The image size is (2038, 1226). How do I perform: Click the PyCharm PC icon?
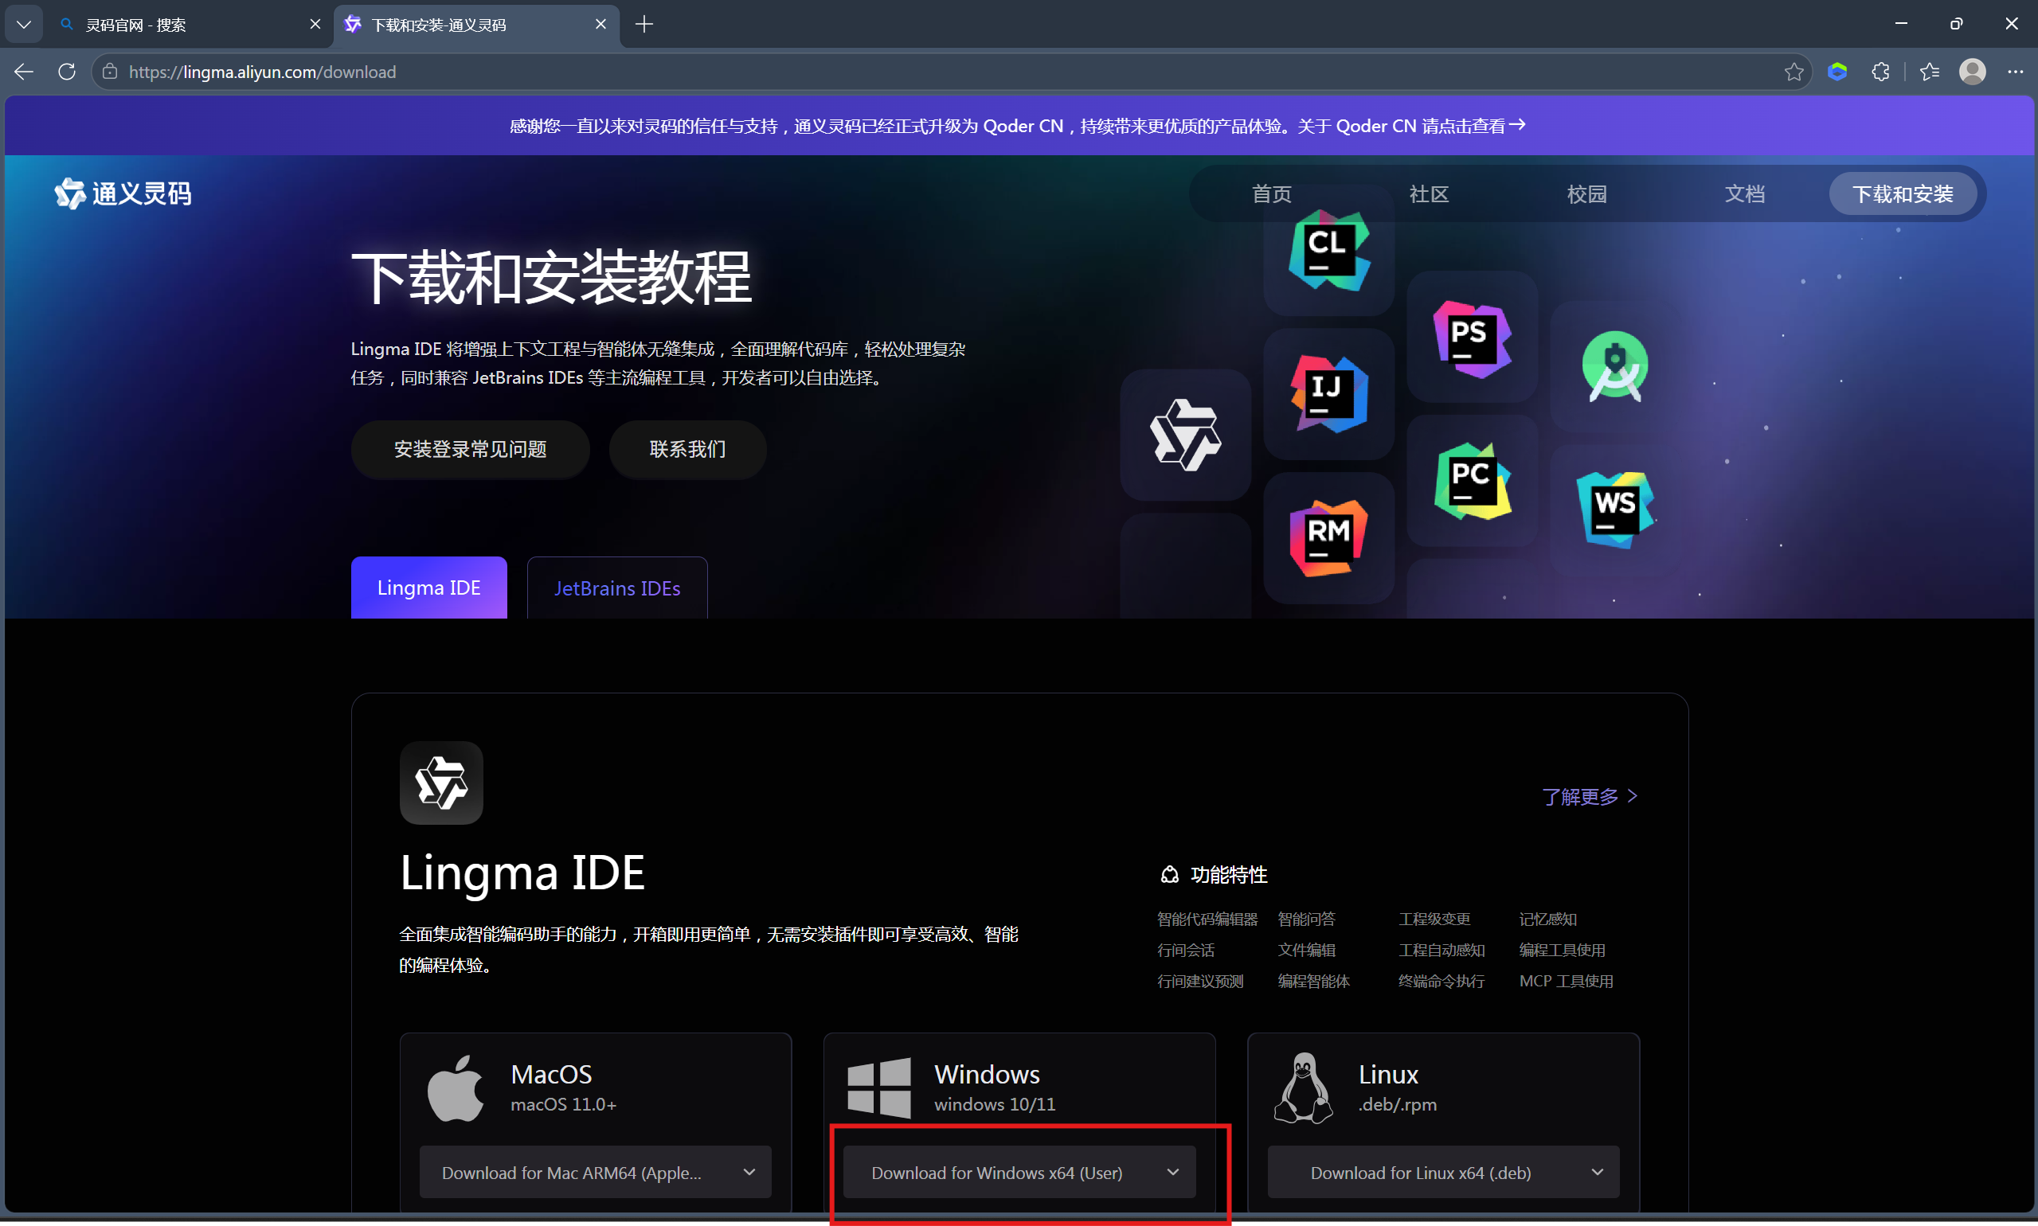1472,481
